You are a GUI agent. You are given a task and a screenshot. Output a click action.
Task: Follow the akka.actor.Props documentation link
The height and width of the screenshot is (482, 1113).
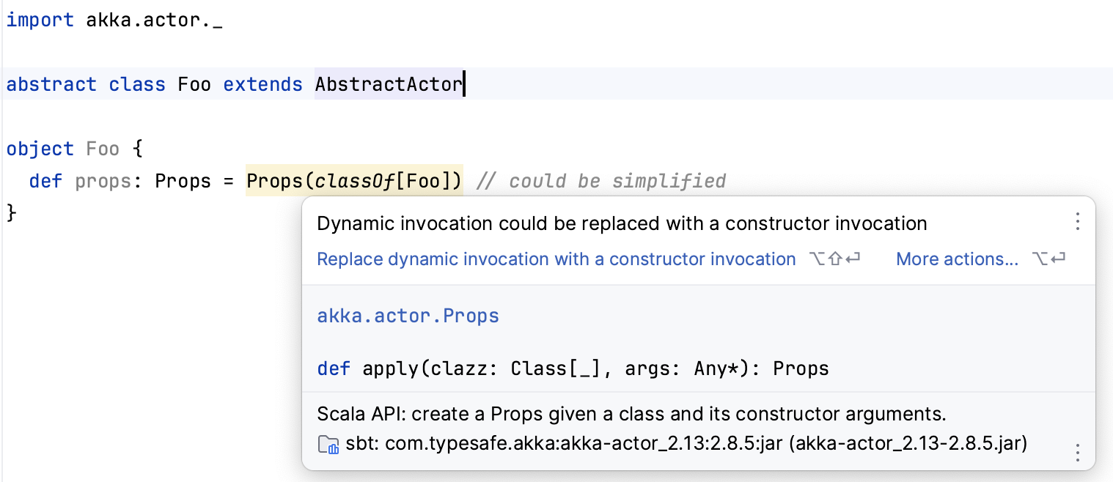[x=408, y=316]
